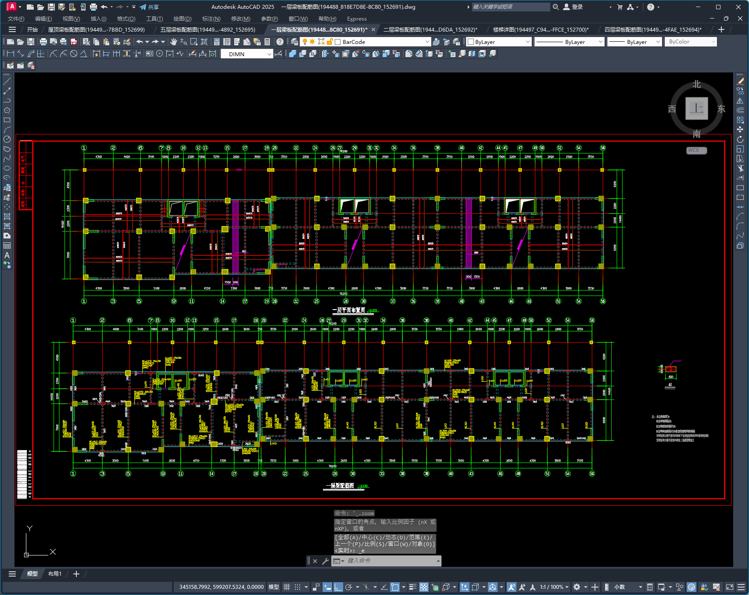Toggle transparency display in status bar
The height and width of the screenshot is (595, 749).
click(424, 587)
